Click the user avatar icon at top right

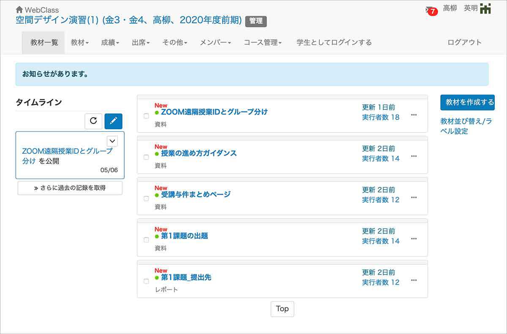pos(485,8)
